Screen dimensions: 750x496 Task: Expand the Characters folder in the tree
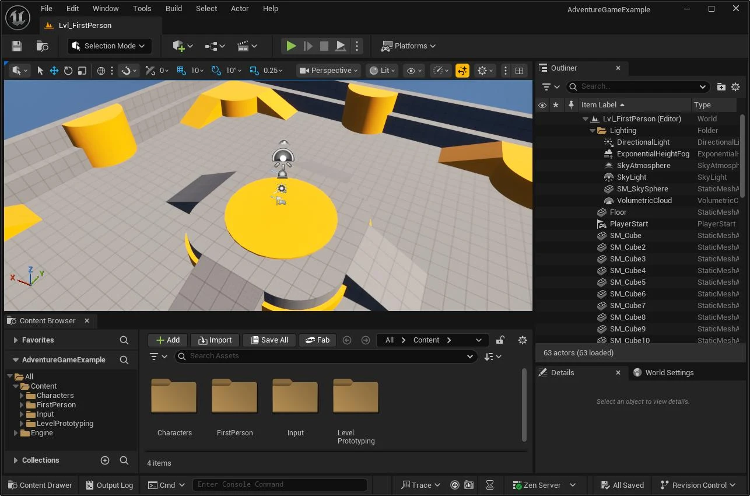22,396
